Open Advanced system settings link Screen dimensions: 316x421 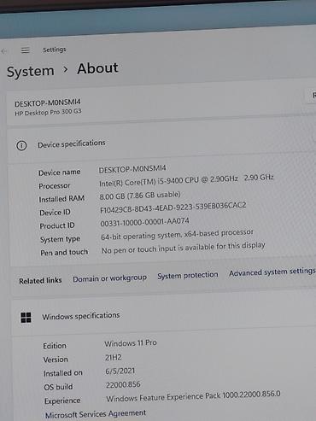272,272
